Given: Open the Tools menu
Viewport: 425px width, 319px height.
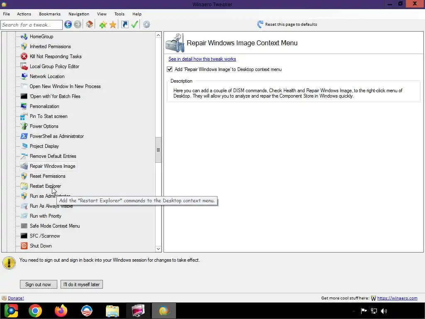Looking at the screenshot, I should tap(119, 14).
